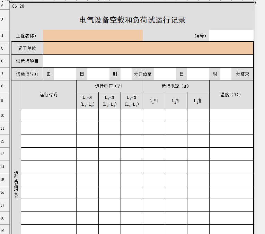Click the orange 施工单位 input cell
Image resolution: width=265 pixels, height=234 pixels.
pos(148,48)
